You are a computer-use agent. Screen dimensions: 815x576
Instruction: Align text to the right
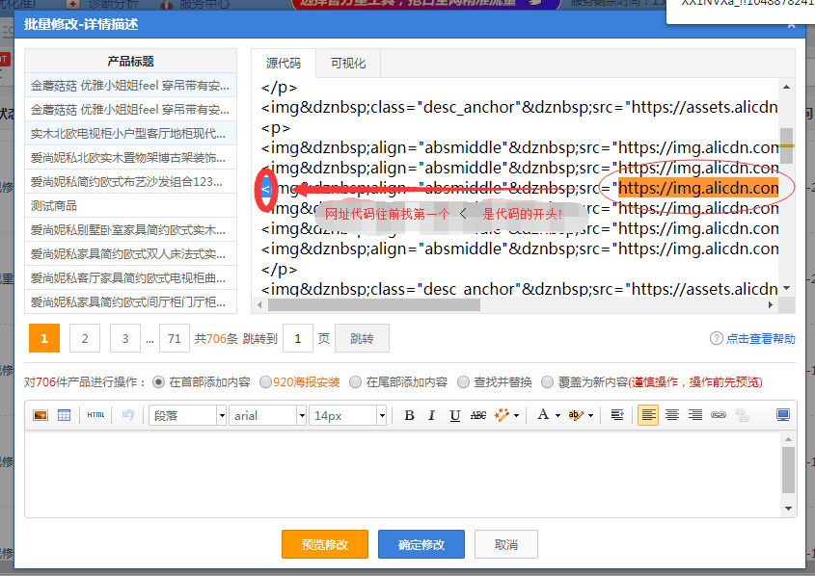point(695,415)
